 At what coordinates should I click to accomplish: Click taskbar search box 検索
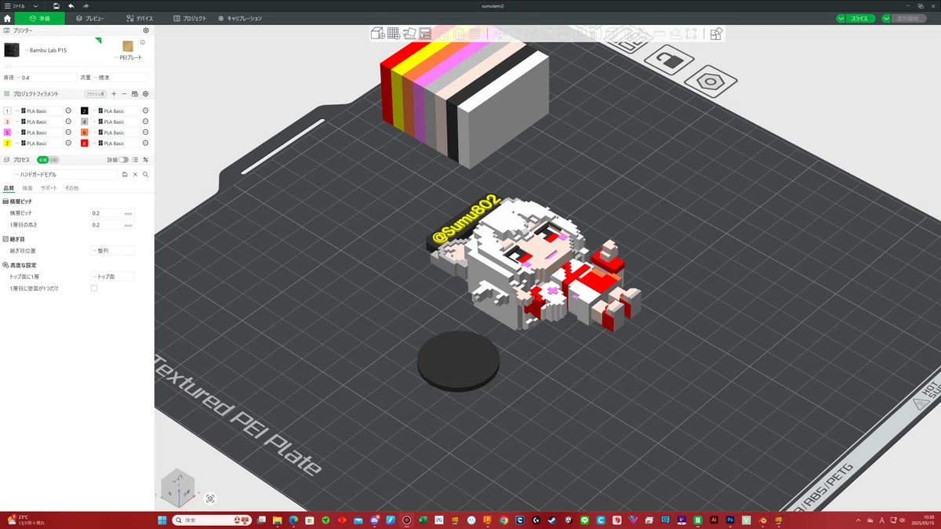[210, 520]
